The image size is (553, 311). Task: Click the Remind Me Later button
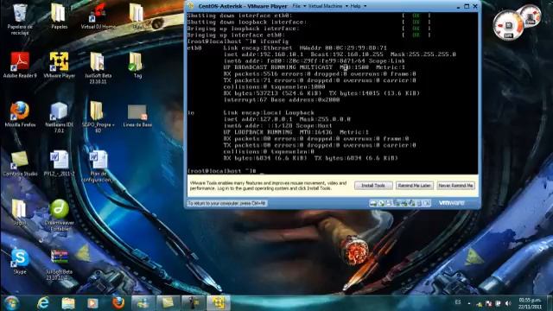point(415,186)
